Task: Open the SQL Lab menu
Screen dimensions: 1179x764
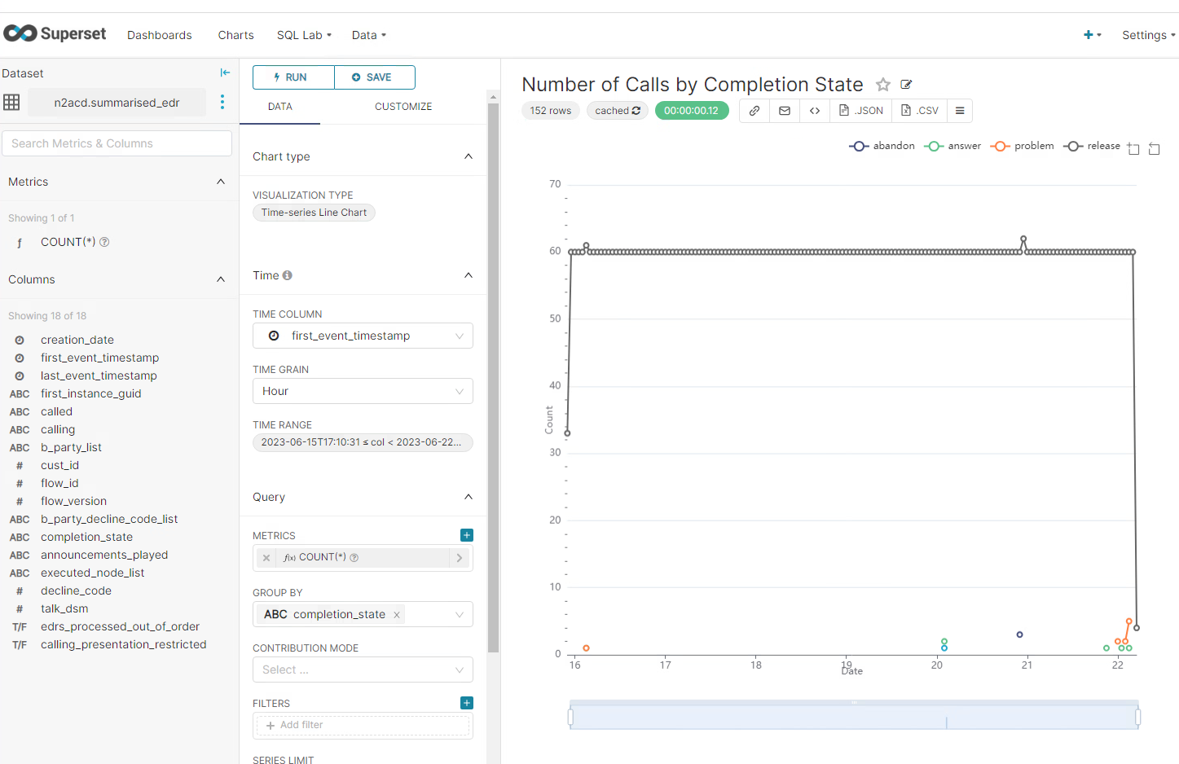Action: coord(304,35)
